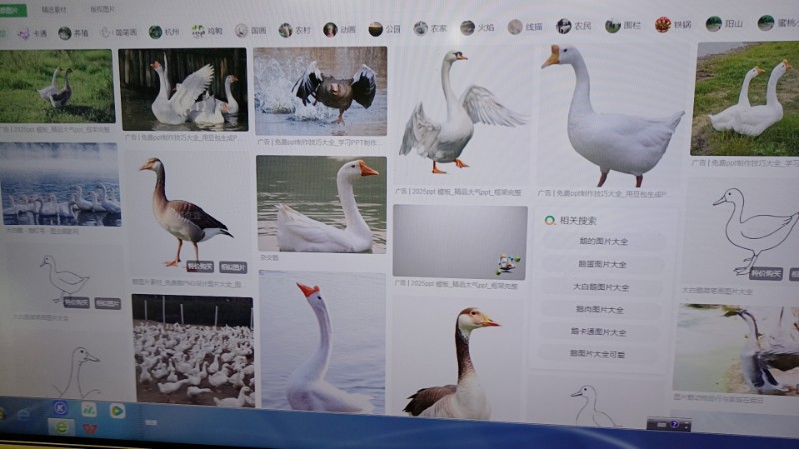The width and height of the screenshot is (799, 449).
Task: Open the white goose with spread wings cutout
Action: (462, 115)
